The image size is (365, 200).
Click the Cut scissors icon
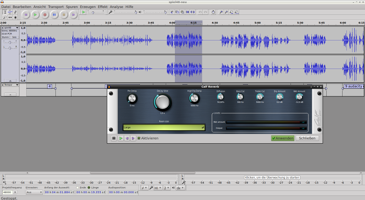click(172, 12)
